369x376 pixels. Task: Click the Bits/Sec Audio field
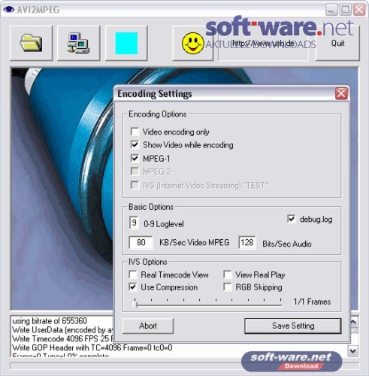click(x=247, y=242)
